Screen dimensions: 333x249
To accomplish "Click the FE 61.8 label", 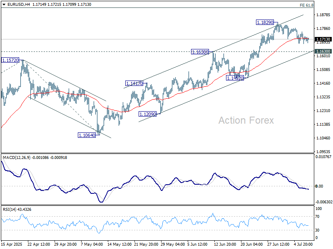I will pos(318,5).
